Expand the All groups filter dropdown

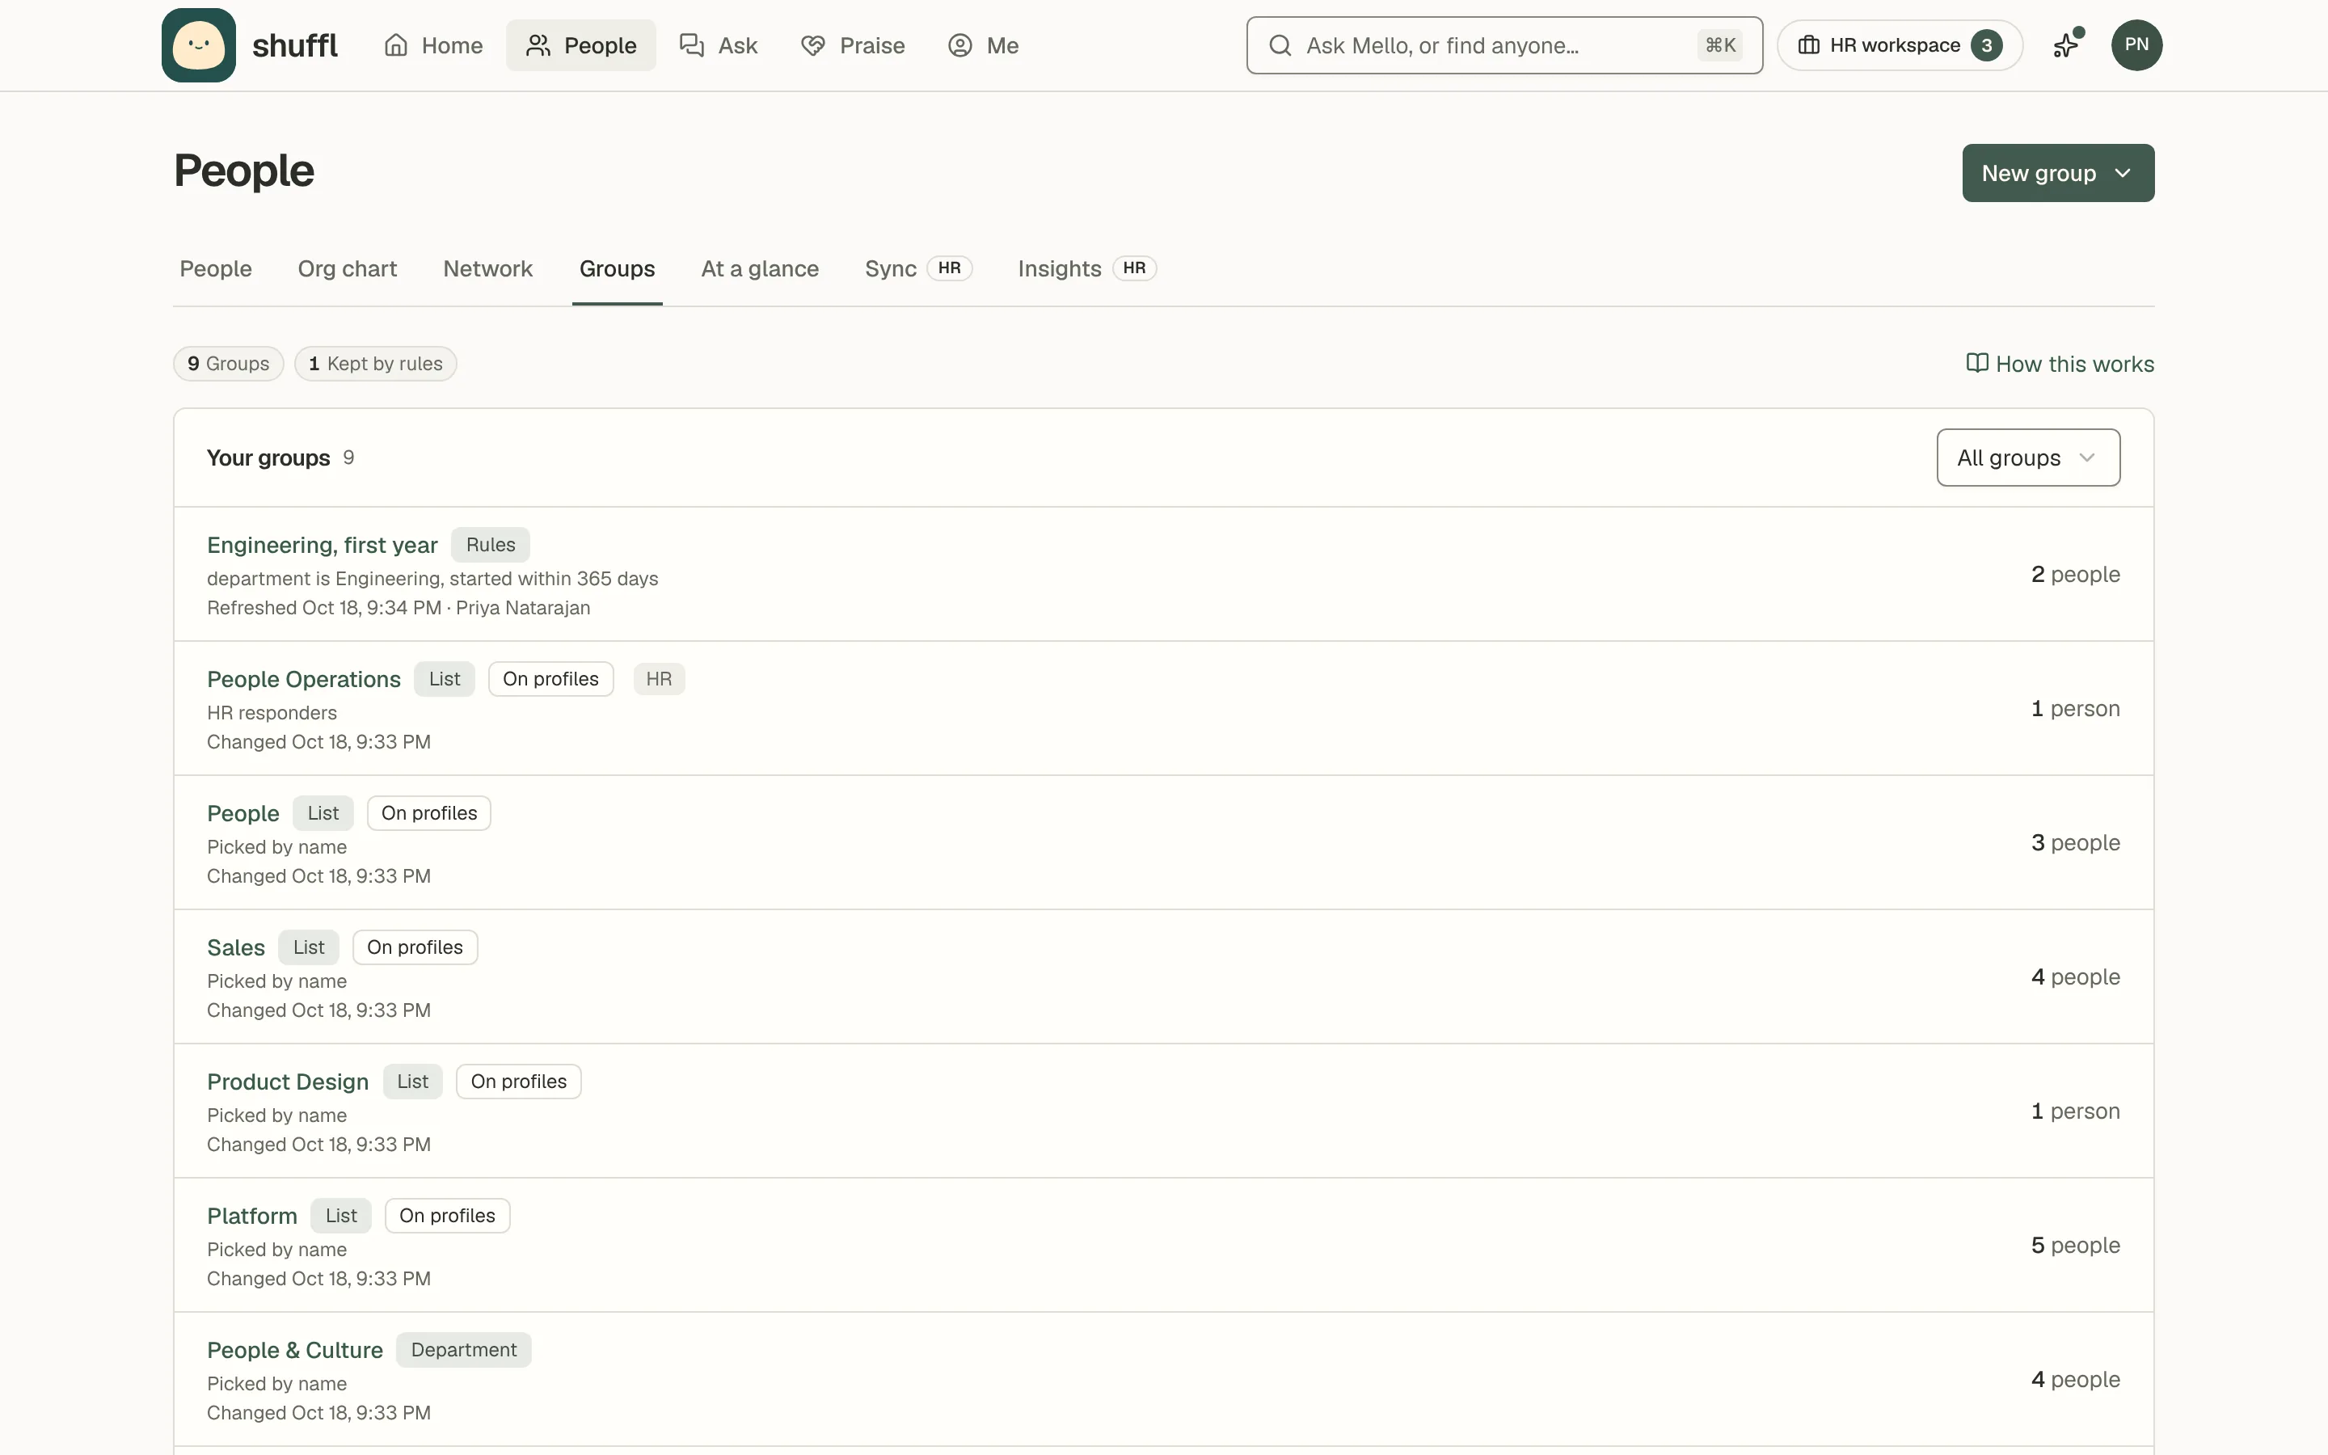tap(2028, 458)
